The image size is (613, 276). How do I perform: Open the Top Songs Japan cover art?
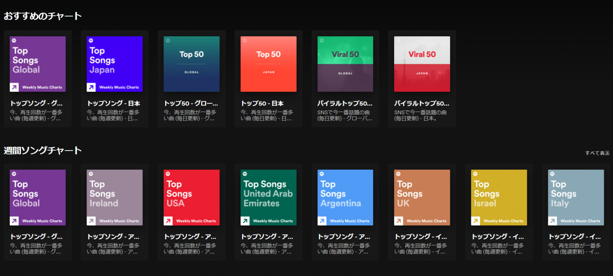[115, 64]
